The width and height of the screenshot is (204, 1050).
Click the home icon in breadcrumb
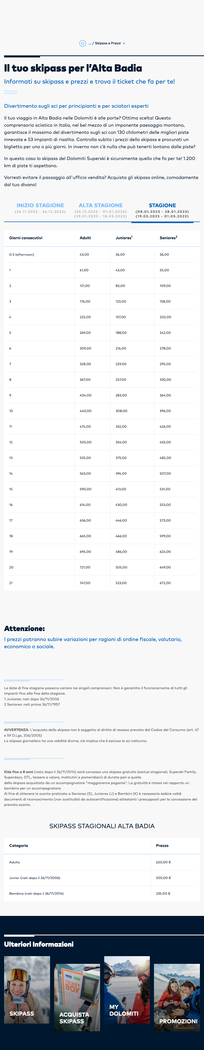[x=82, y=43]
